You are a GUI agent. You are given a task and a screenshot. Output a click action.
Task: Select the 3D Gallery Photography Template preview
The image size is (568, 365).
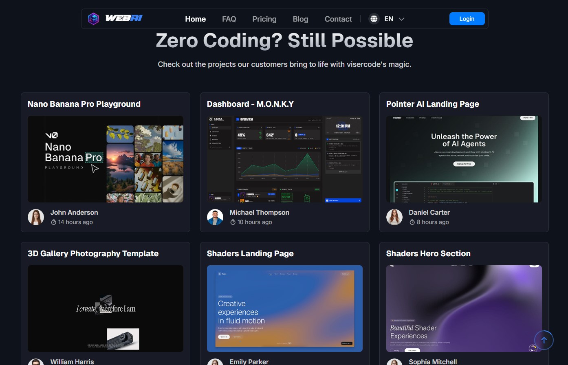coord(105,308)
